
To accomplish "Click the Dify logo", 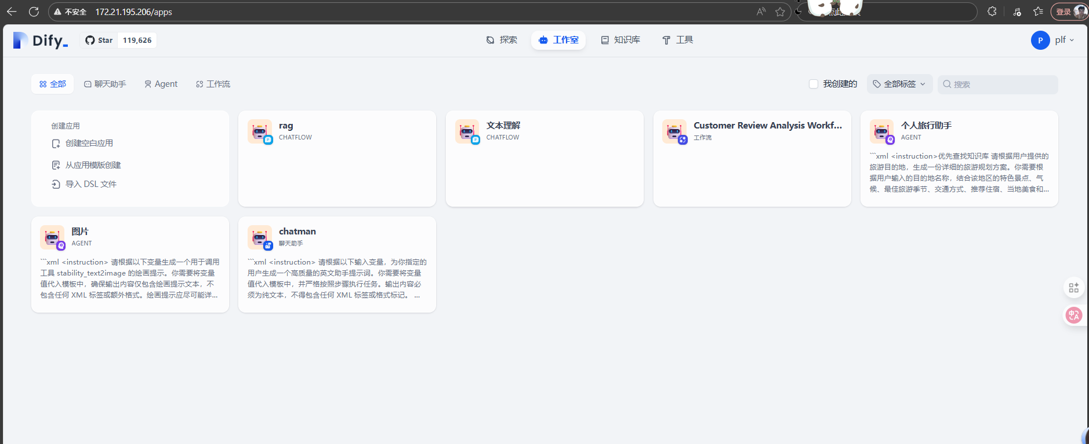I will 41,40.
